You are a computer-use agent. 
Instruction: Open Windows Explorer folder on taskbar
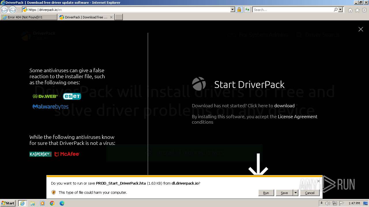[33, 203]
